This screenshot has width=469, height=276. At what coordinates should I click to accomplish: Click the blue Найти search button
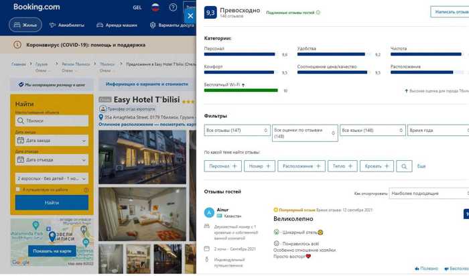(x=52, y=203)
